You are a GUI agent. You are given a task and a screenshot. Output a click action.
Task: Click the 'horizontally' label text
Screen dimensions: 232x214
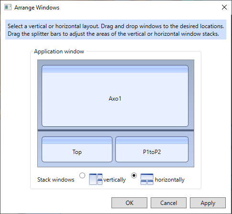tap(170, 180)
